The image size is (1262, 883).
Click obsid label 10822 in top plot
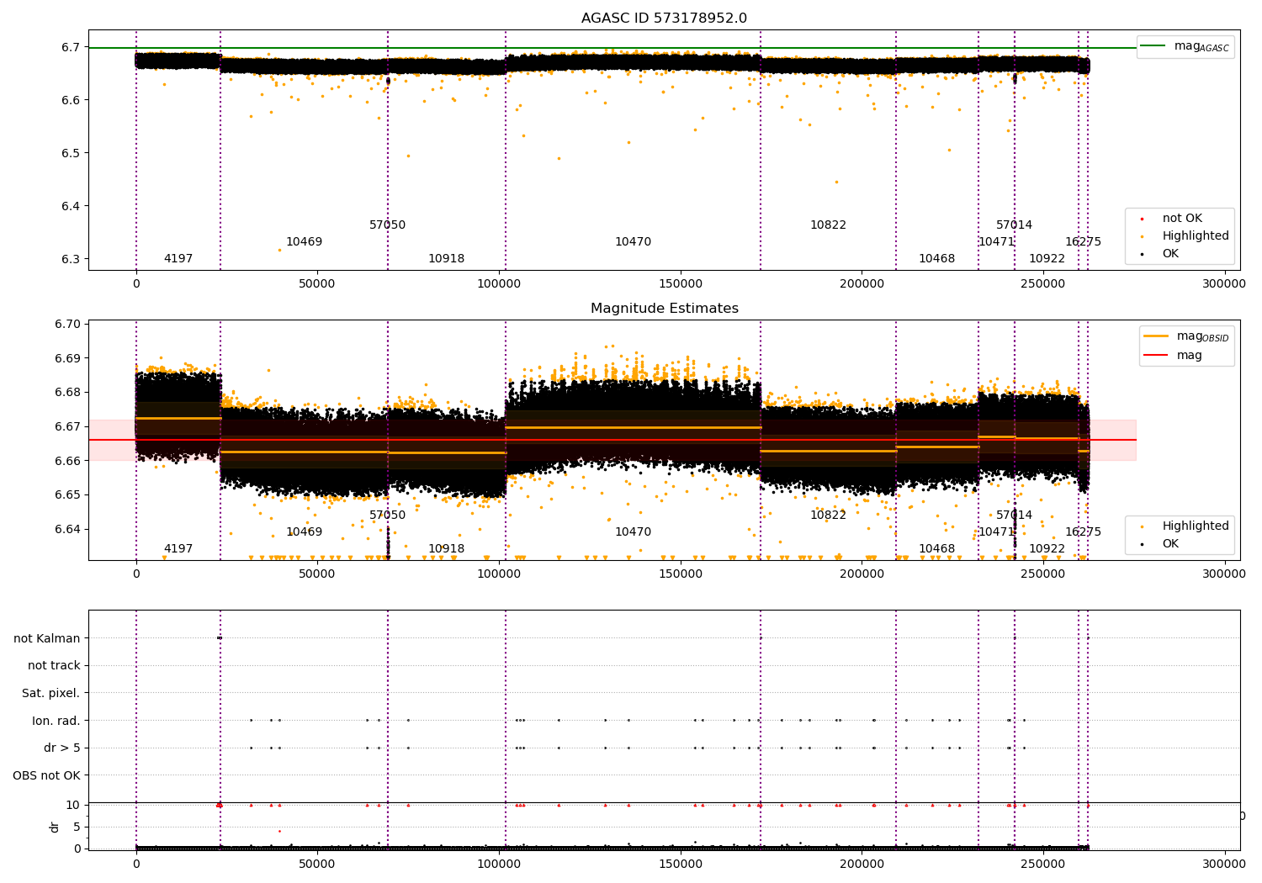(828, 225)
